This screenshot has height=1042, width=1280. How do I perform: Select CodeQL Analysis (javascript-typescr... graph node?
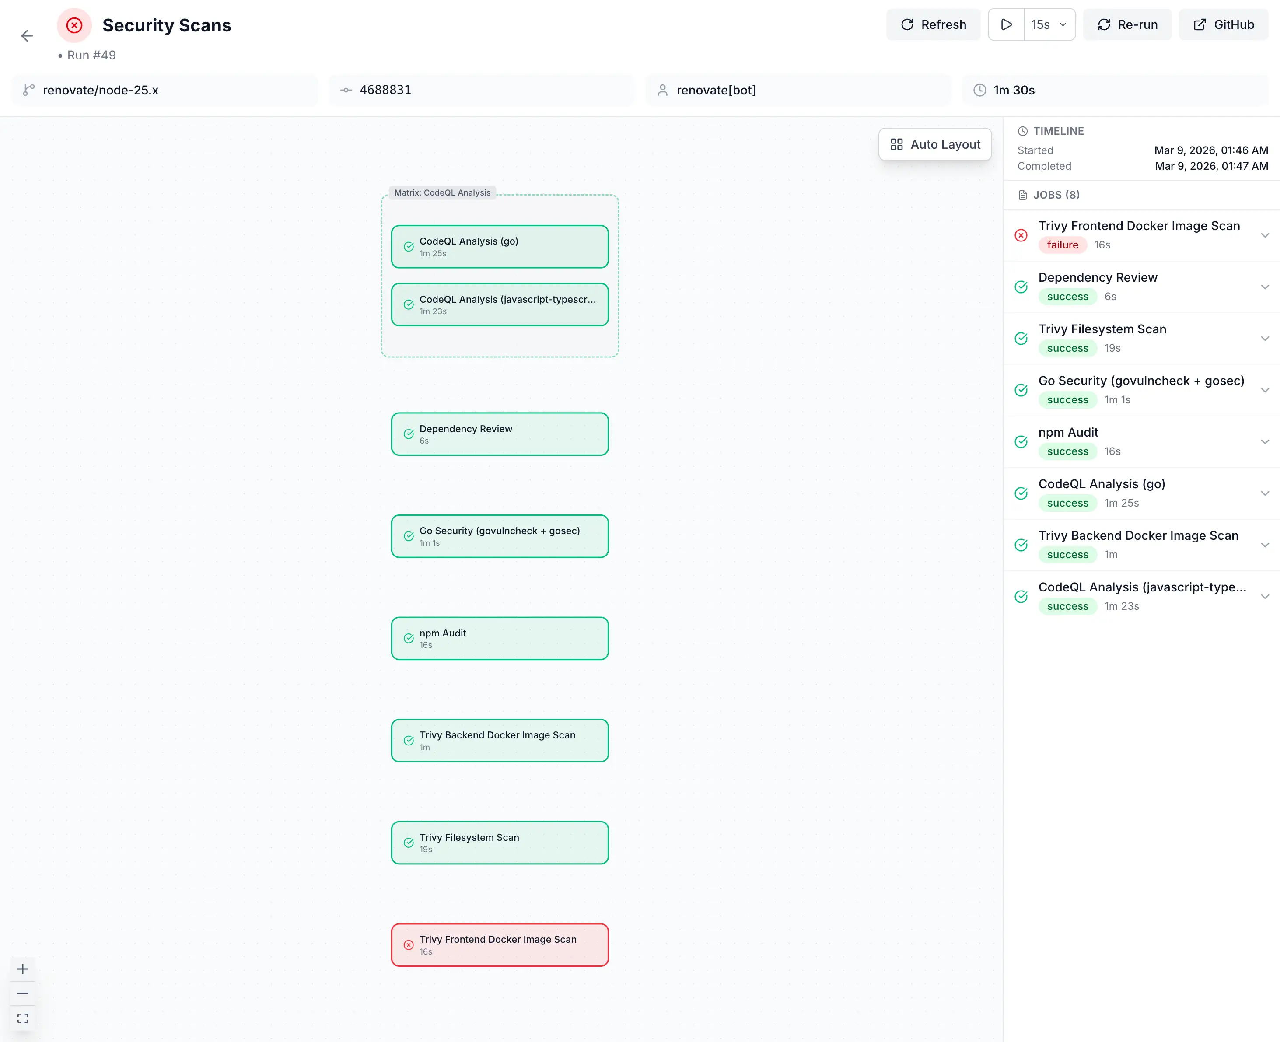coord(500,305)
